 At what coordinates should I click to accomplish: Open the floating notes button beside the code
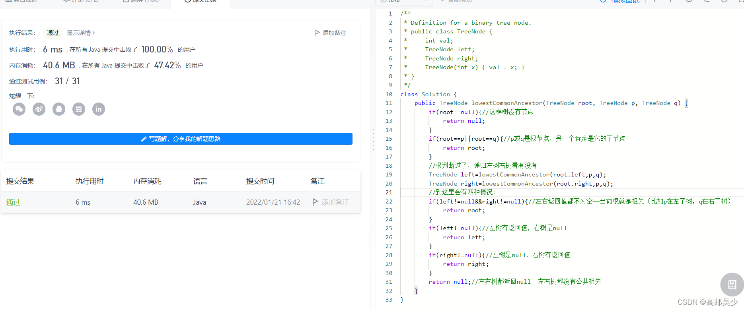[732, 284]
